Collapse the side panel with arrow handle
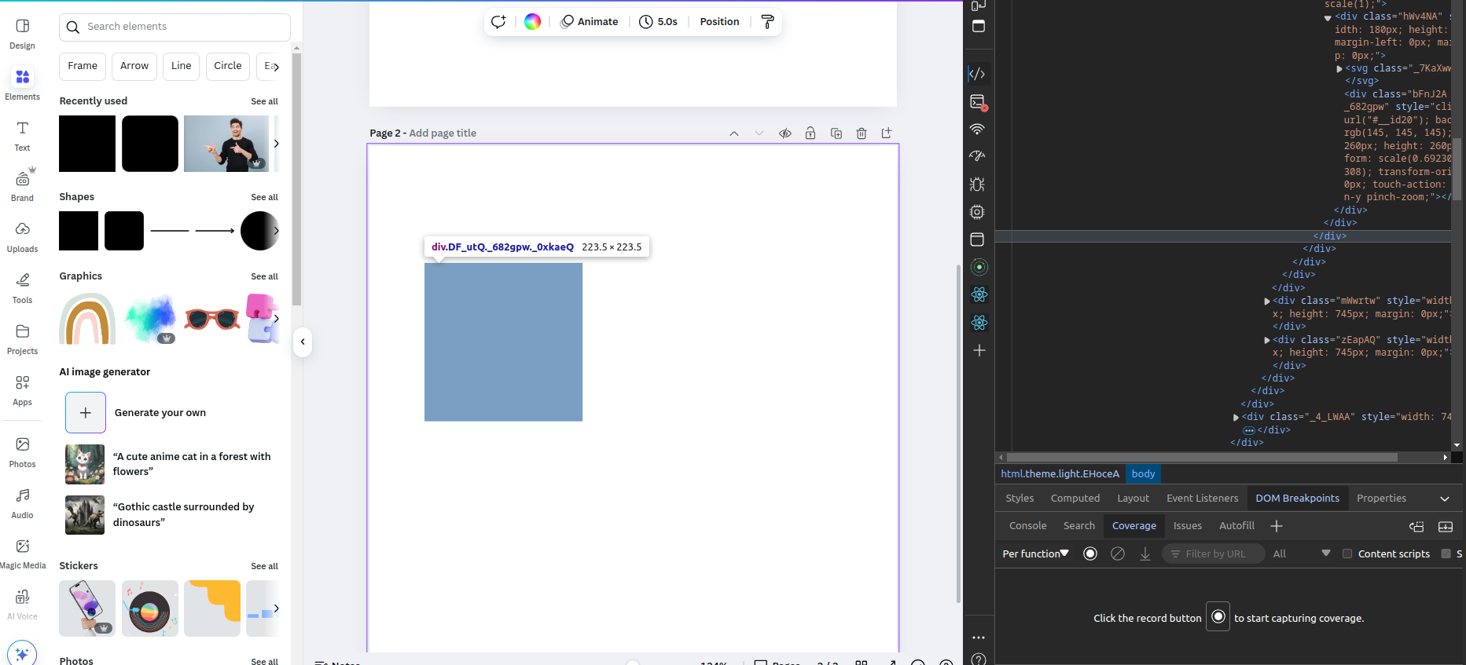The height and width of the screenshot is (665, 1466). click(x=303, y=342)
